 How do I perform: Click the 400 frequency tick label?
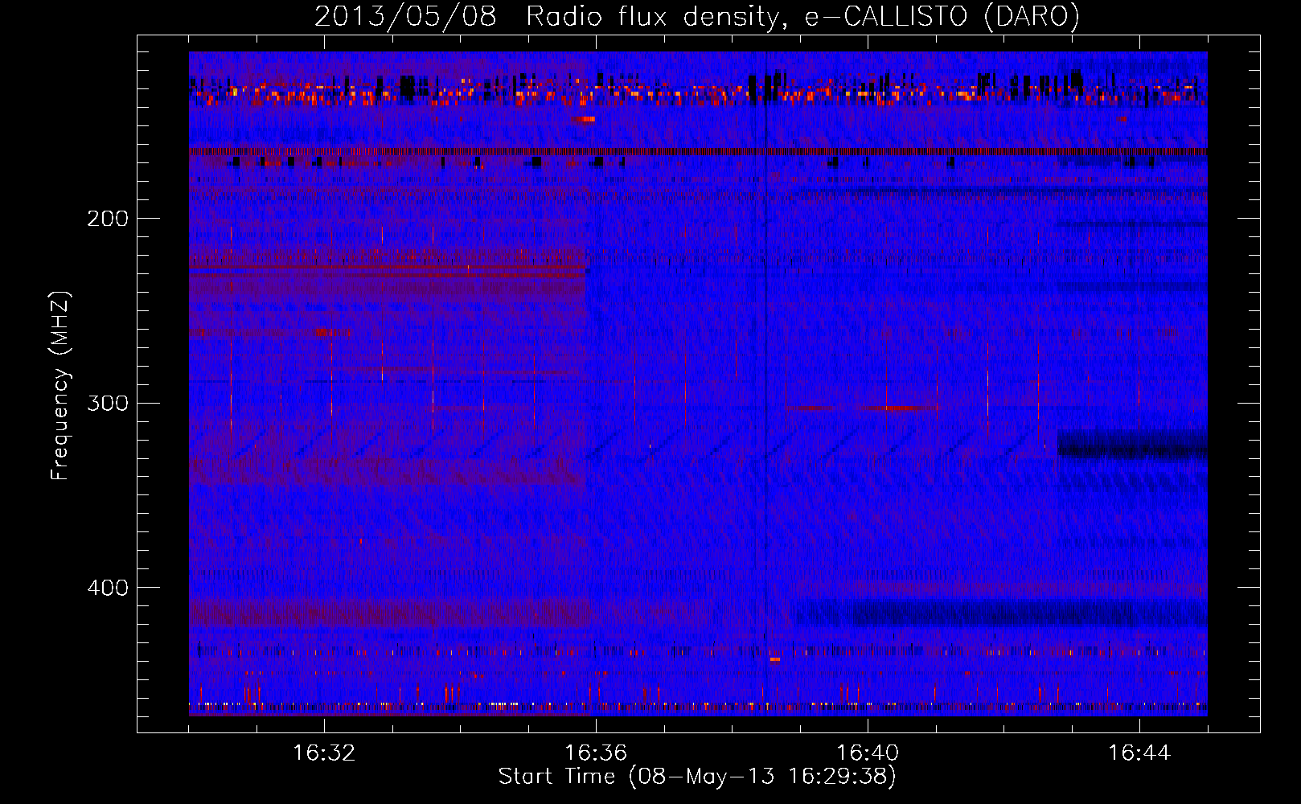[108, 588]
